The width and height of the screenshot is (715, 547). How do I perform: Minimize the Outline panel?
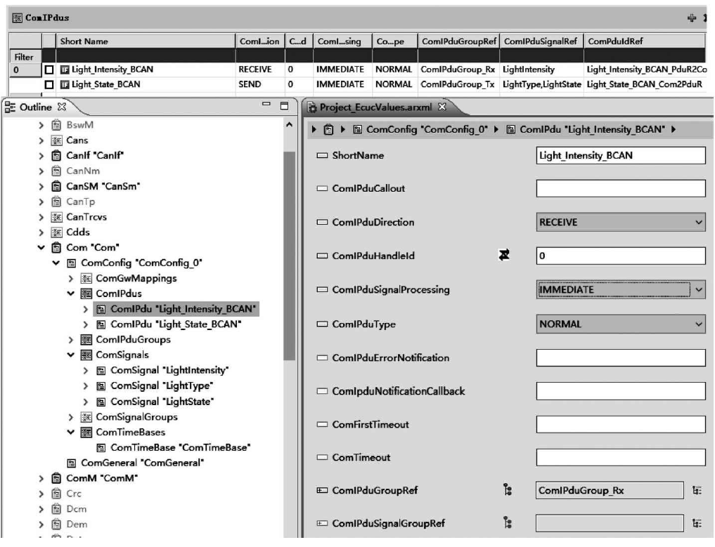click(266, 105)
